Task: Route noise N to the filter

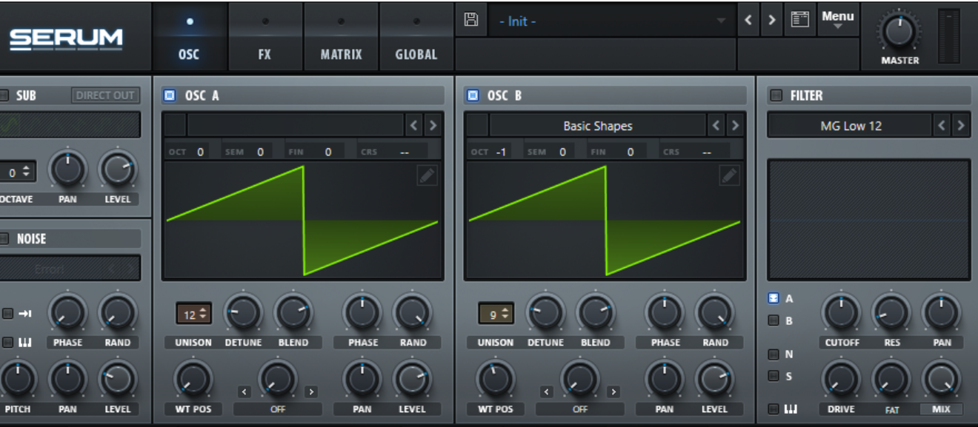Action: pos(773,354)
